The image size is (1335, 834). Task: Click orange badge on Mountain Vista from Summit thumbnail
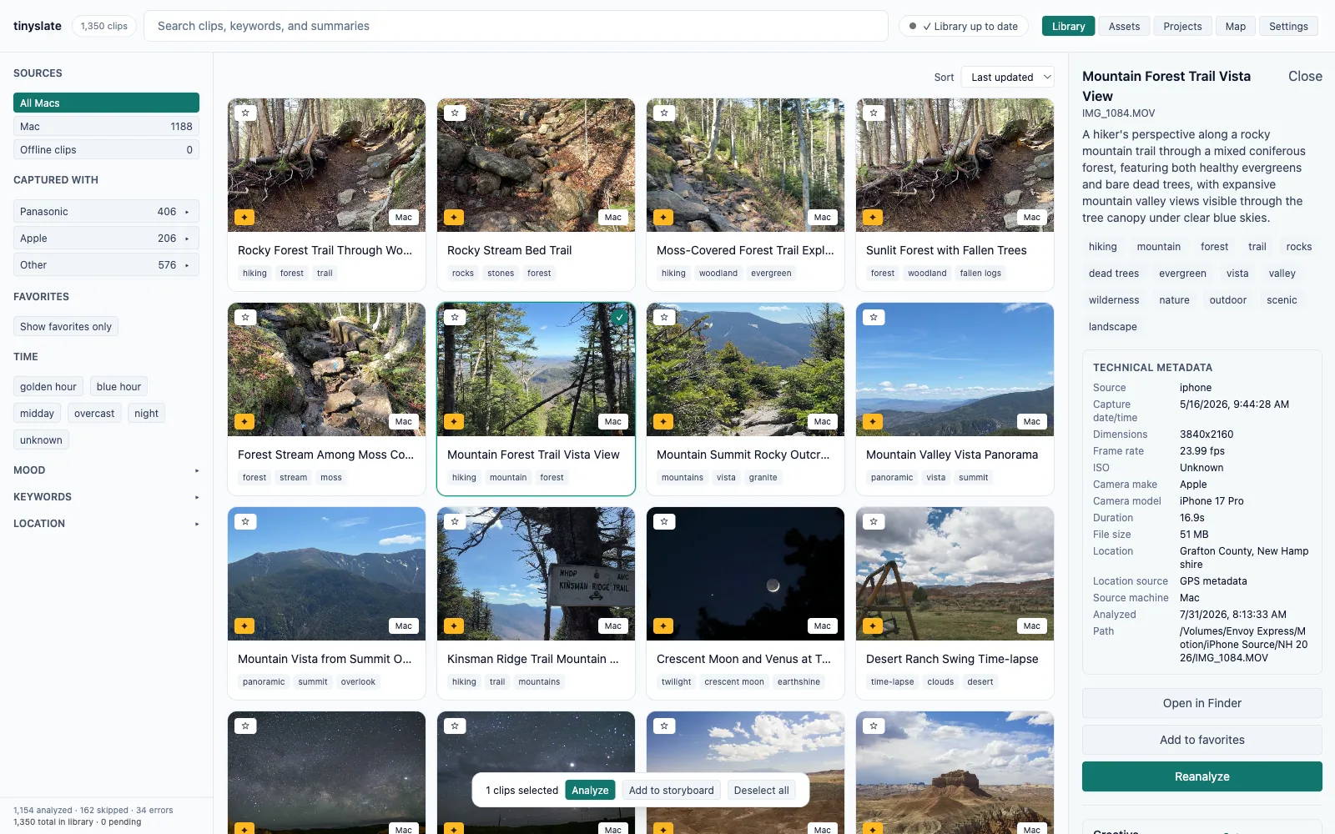coord(244,625)
